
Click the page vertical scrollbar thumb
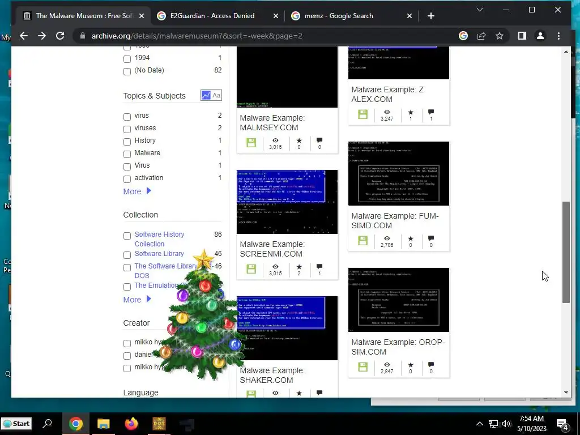(x=566, y=252)
